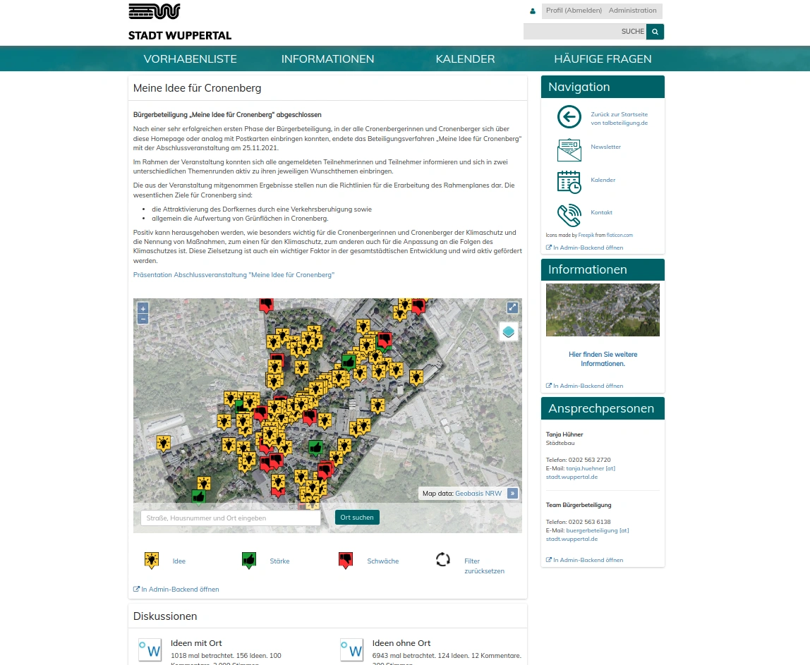
Task: Open the map layer switcher icon
Action: pyautogui.click(x=509, y=331)
